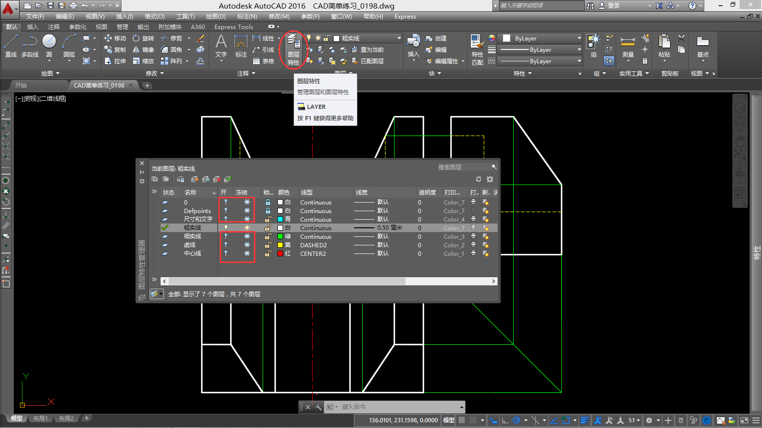Click the 复制 (Copy) tool

pyautogui.click(x=115, y=49)
